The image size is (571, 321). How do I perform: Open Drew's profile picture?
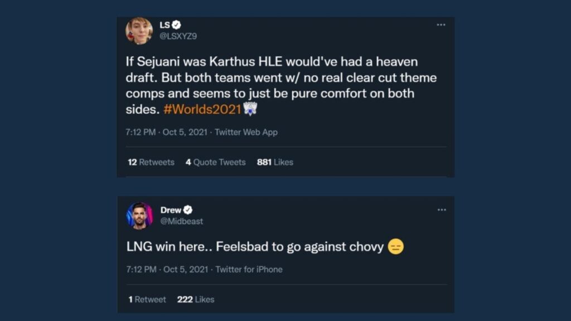pyautogui.click(x=141, y=215)
